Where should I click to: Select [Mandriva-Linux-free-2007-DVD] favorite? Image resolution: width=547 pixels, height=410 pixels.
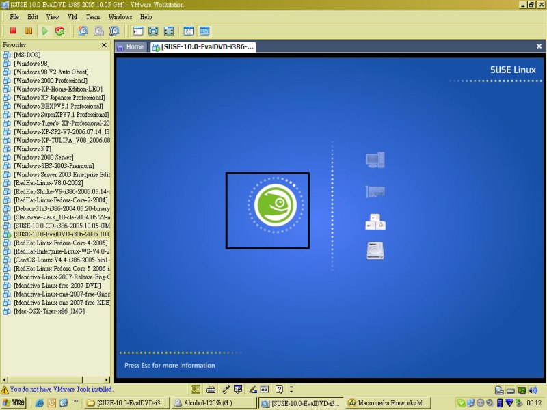(x=57, y=286)
